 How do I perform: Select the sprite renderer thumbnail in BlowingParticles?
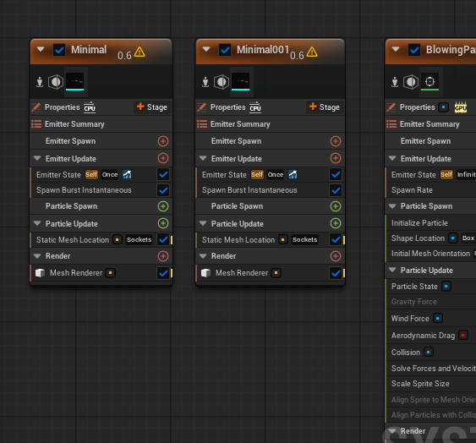click(429, 81)
